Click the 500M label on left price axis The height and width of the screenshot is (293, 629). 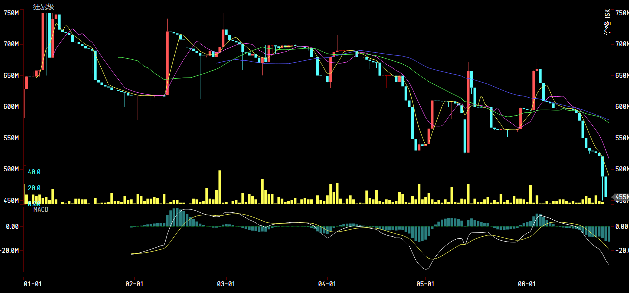[x=11, y=169]
